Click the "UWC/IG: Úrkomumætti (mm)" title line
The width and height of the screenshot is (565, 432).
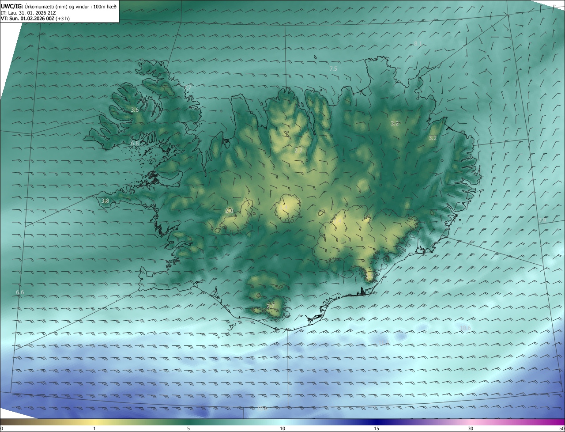tap(59, 6)
